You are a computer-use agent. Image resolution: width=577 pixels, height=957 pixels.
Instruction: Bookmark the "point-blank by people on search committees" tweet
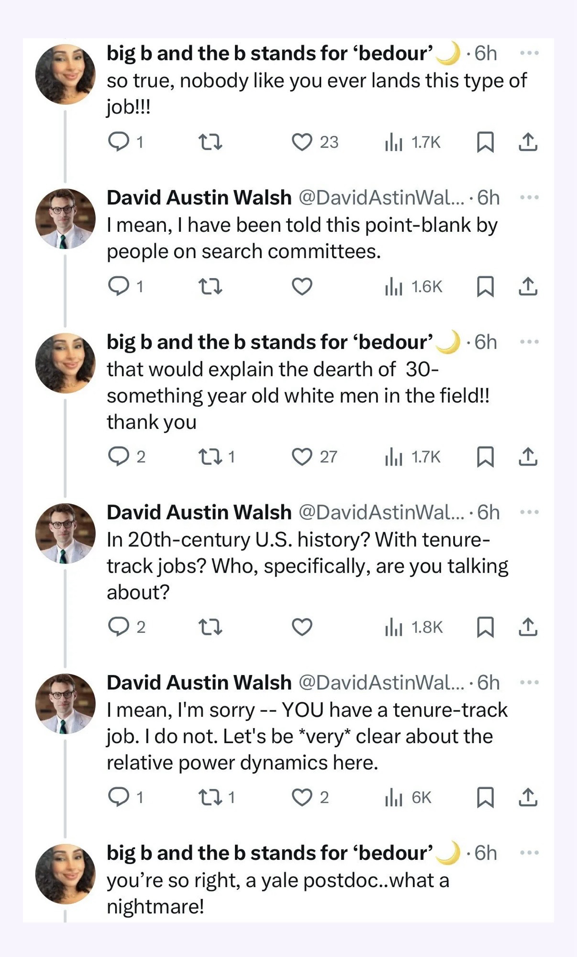pyautogui.click(x=485, y=287)
